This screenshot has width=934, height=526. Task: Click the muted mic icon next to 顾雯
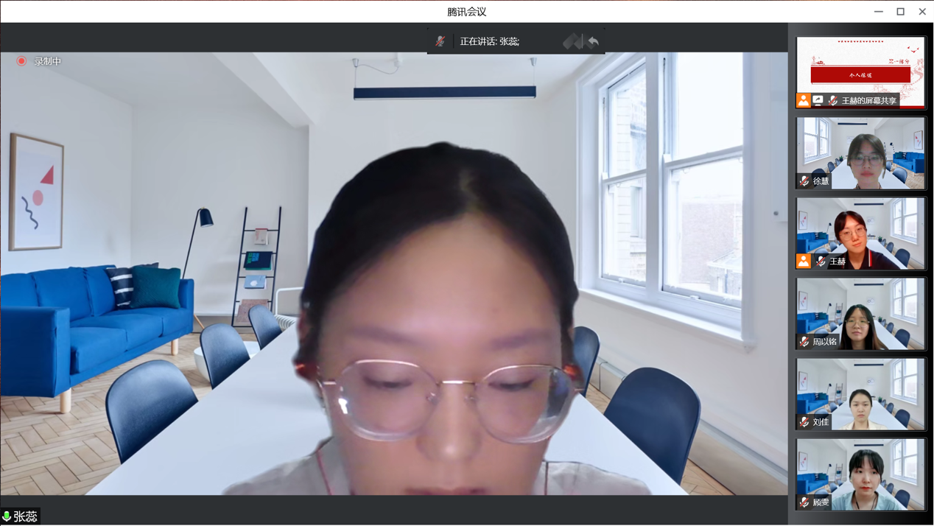(x=804, y=502)
